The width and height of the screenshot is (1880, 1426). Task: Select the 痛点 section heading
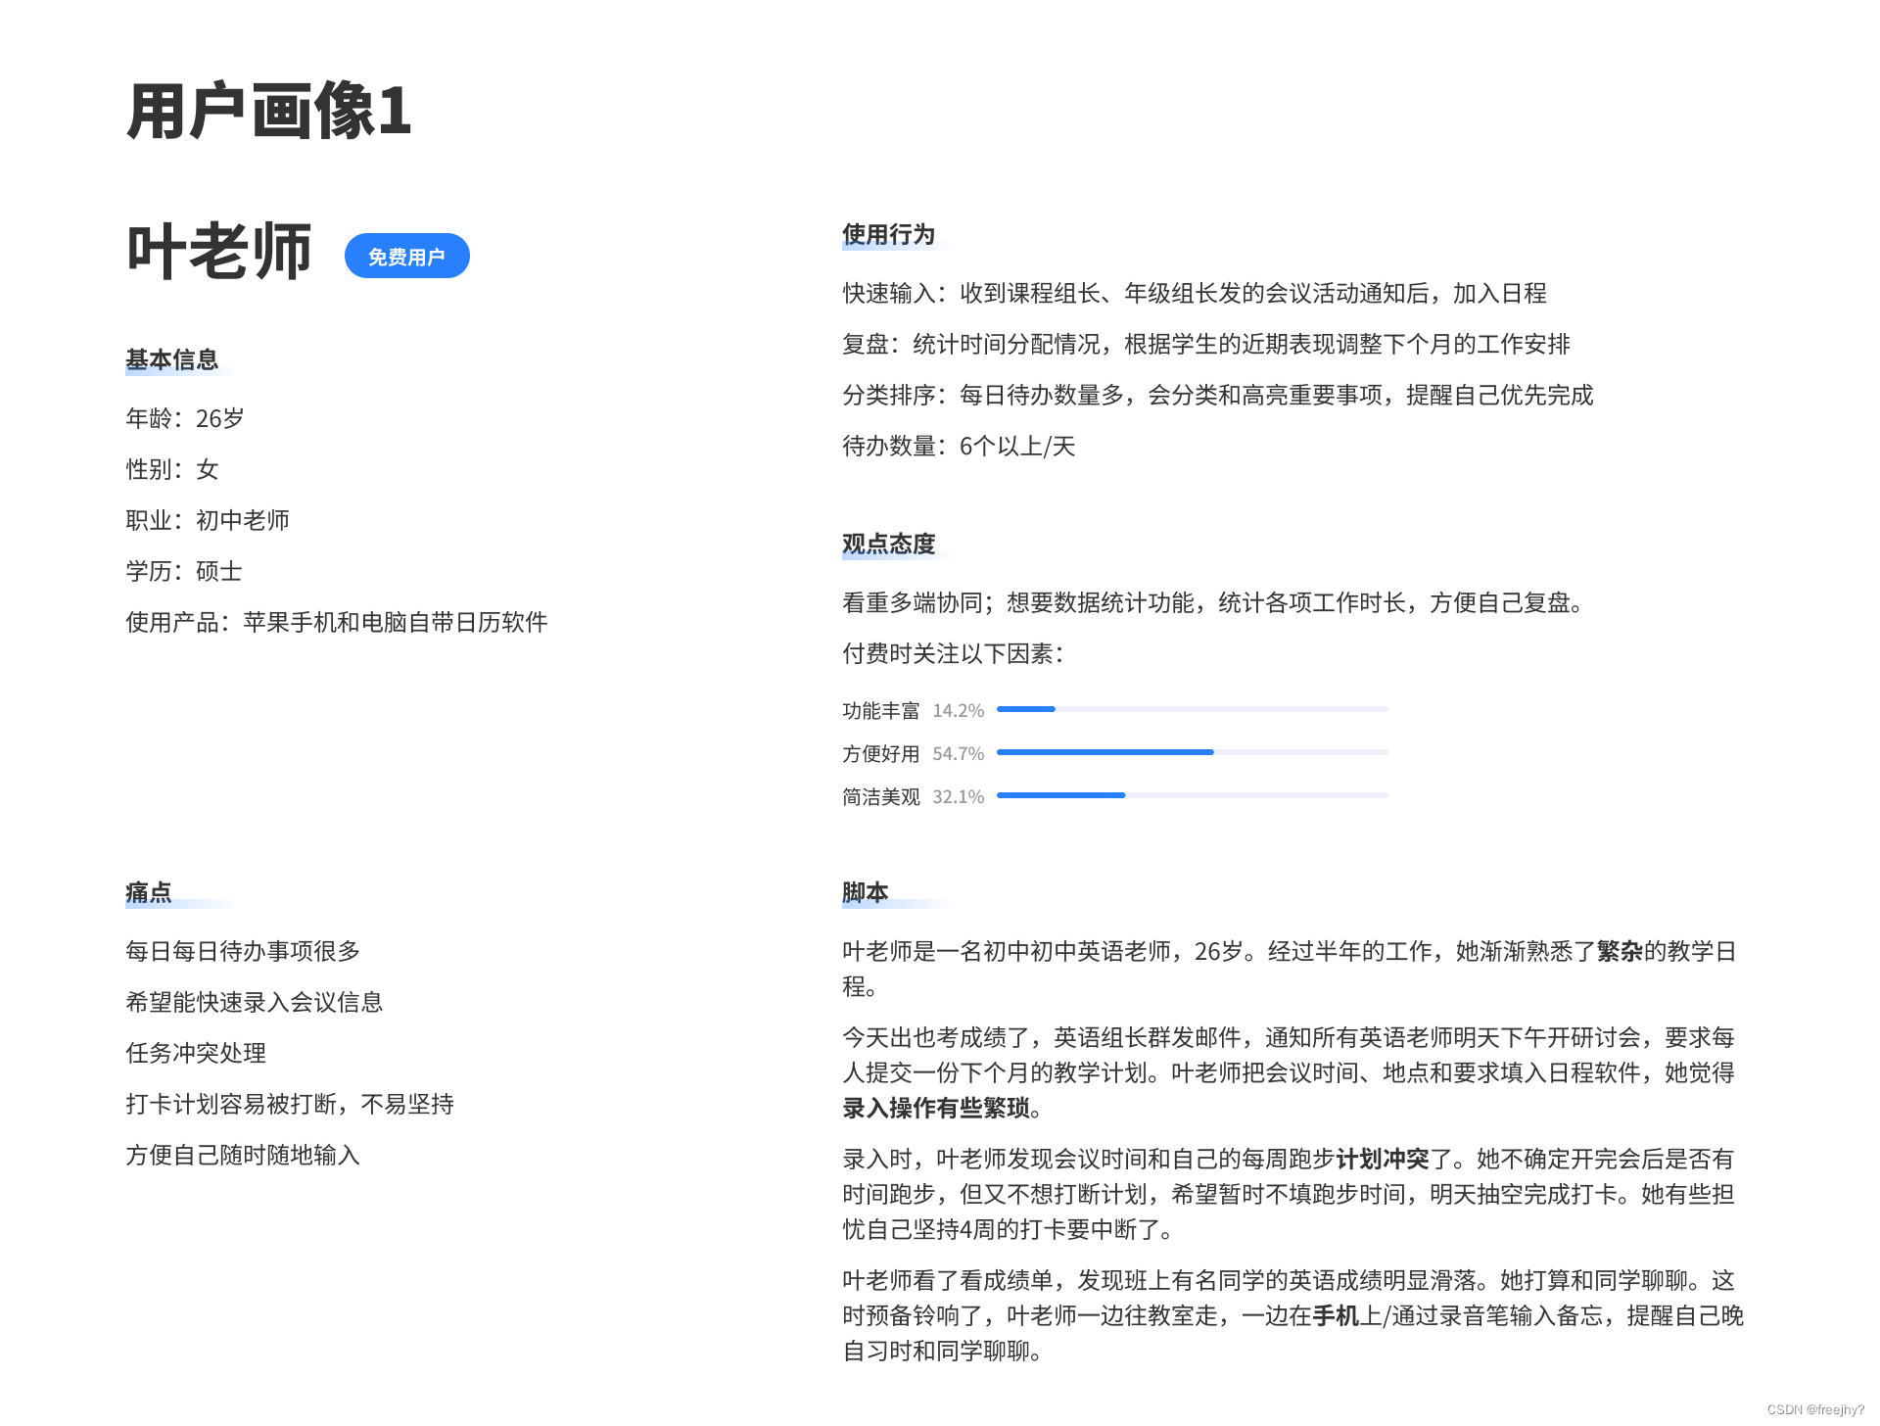(x=149, y=892)
